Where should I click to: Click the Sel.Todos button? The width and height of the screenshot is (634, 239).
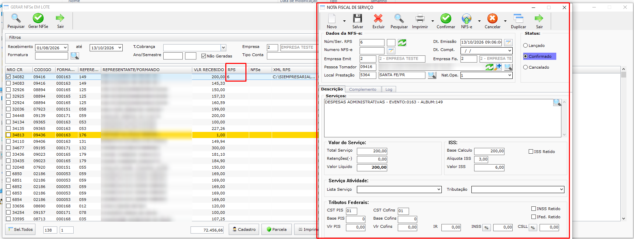tap(21, 229)
